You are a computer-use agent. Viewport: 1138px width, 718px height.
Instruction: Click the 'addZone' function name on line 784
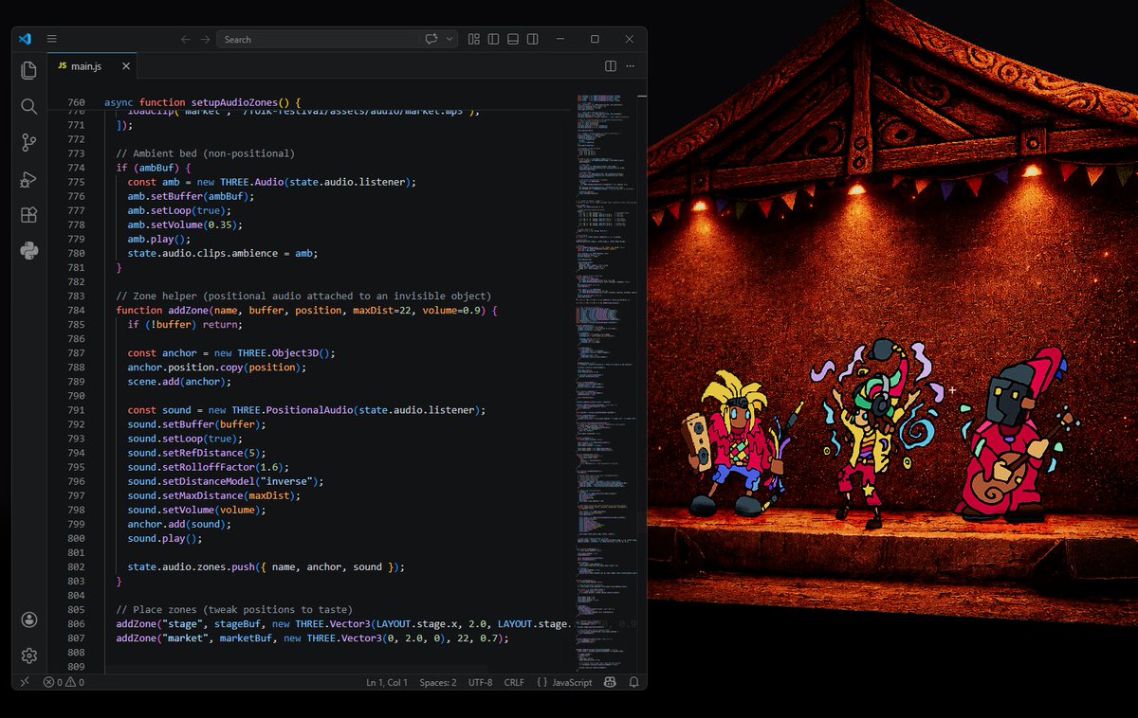coord(187,310)
